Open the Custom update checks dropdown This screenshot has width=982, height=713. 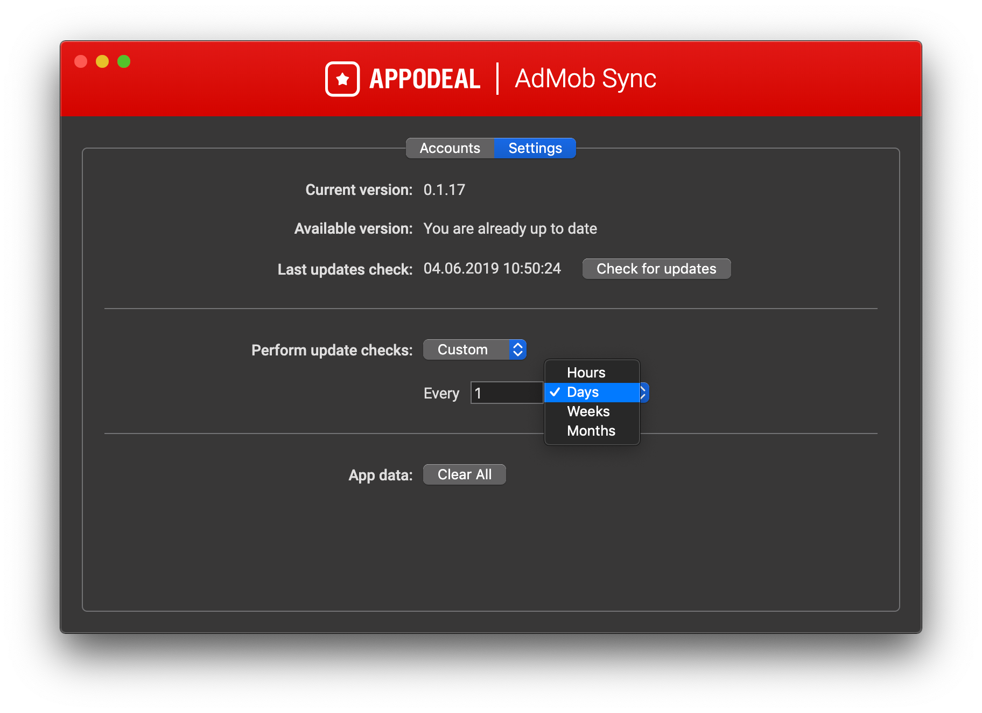[474, 349]
